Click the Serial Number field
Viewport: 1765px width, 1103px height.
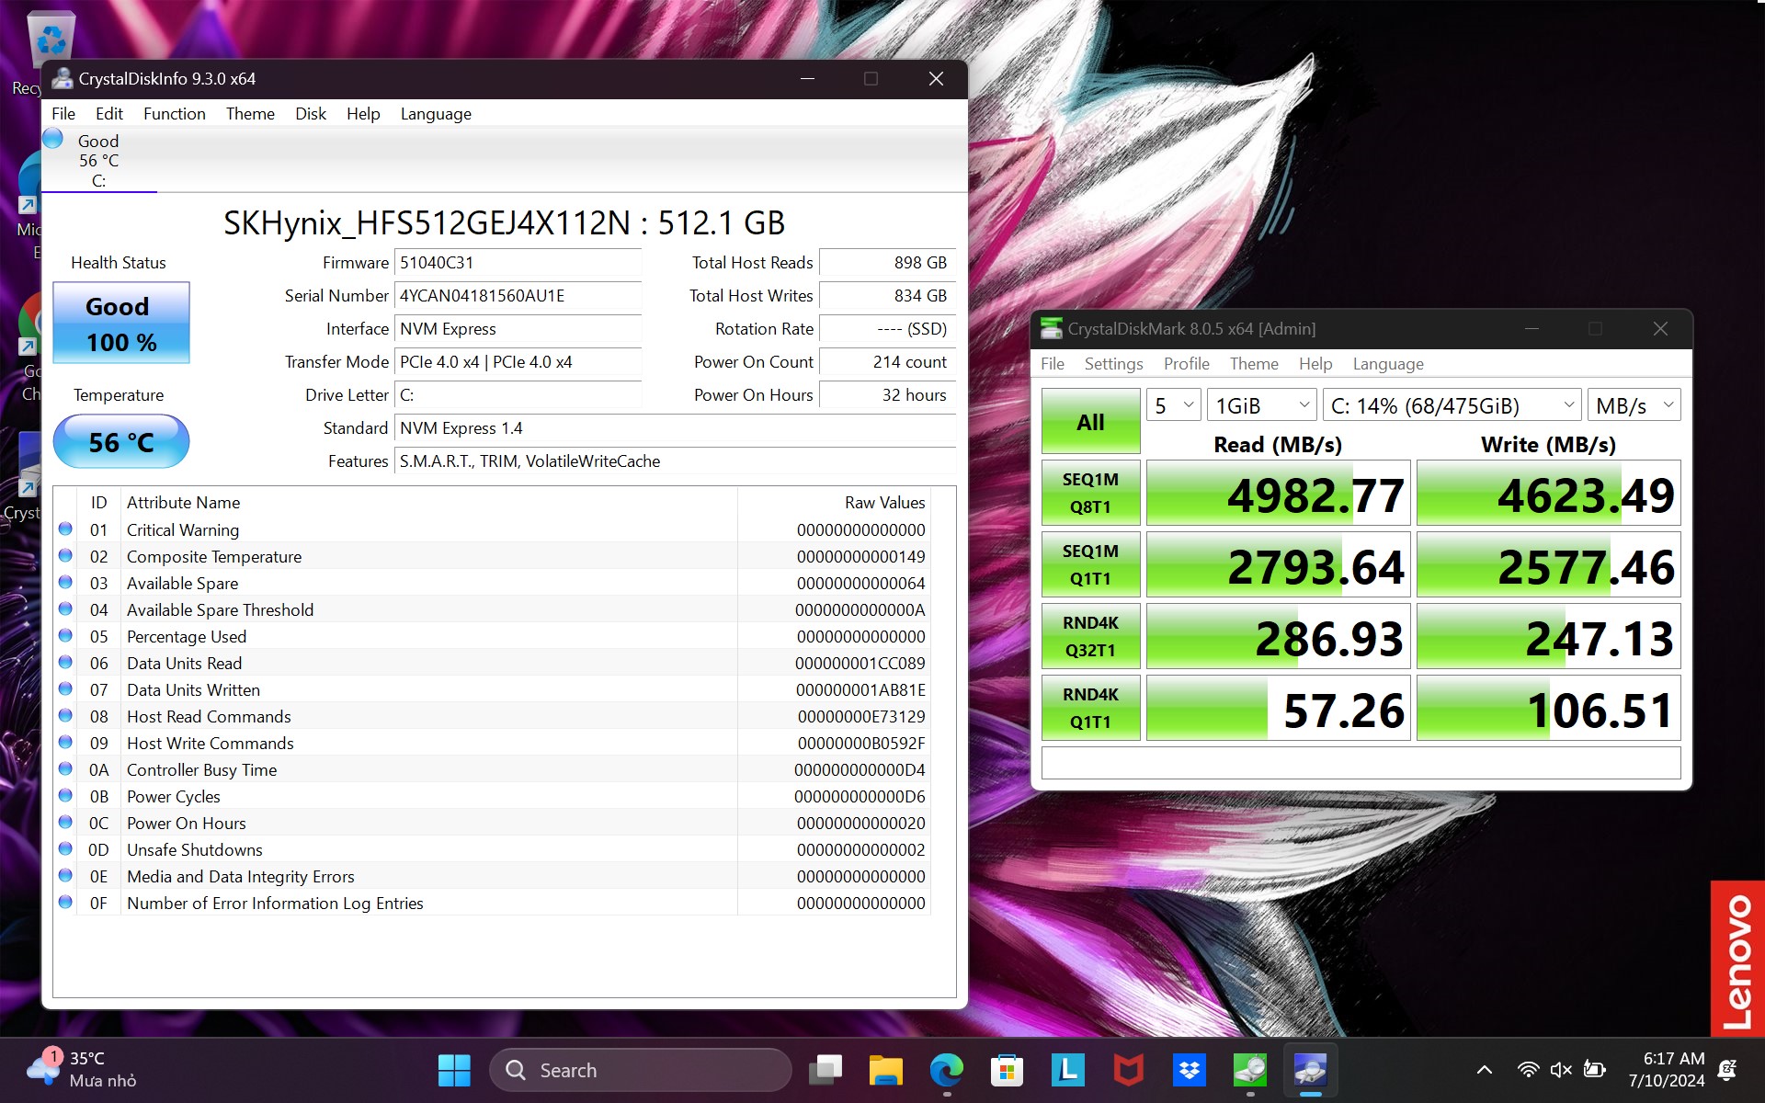tap(518, 295)
